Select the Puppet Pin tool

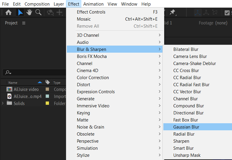click(x=172, y=12)
